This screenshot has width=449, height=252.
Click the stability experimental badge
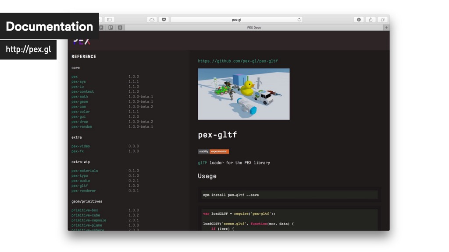(214, 151)
